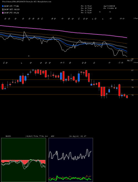Open the ADX indicator chart panel
Image resolution: width=138 pixels, height=182 pixels.
(71, 160)
